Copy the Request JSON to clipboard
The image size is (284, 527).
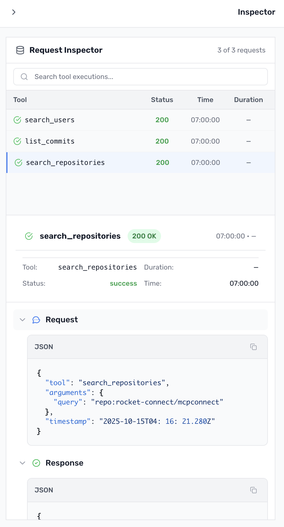click(253, 347)
